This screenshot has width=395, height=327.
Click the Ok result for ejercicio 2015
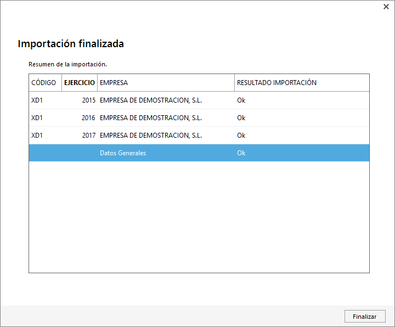(241, 100)
